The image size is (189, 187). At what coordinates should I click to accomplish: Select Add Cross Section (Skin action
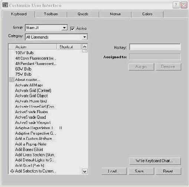(x=35, y=155)
